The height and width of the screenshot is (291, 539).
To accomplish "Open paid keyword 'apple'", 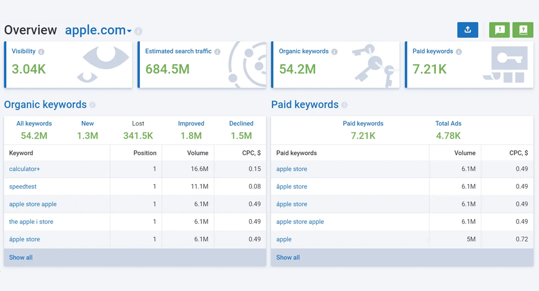I will coord(284,239).
